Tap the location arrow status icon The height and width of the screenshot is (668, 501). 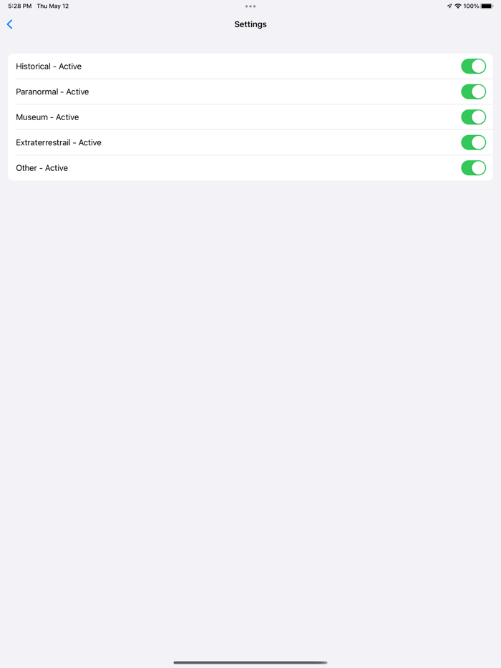pyautogui.click(x=449, y=6)
